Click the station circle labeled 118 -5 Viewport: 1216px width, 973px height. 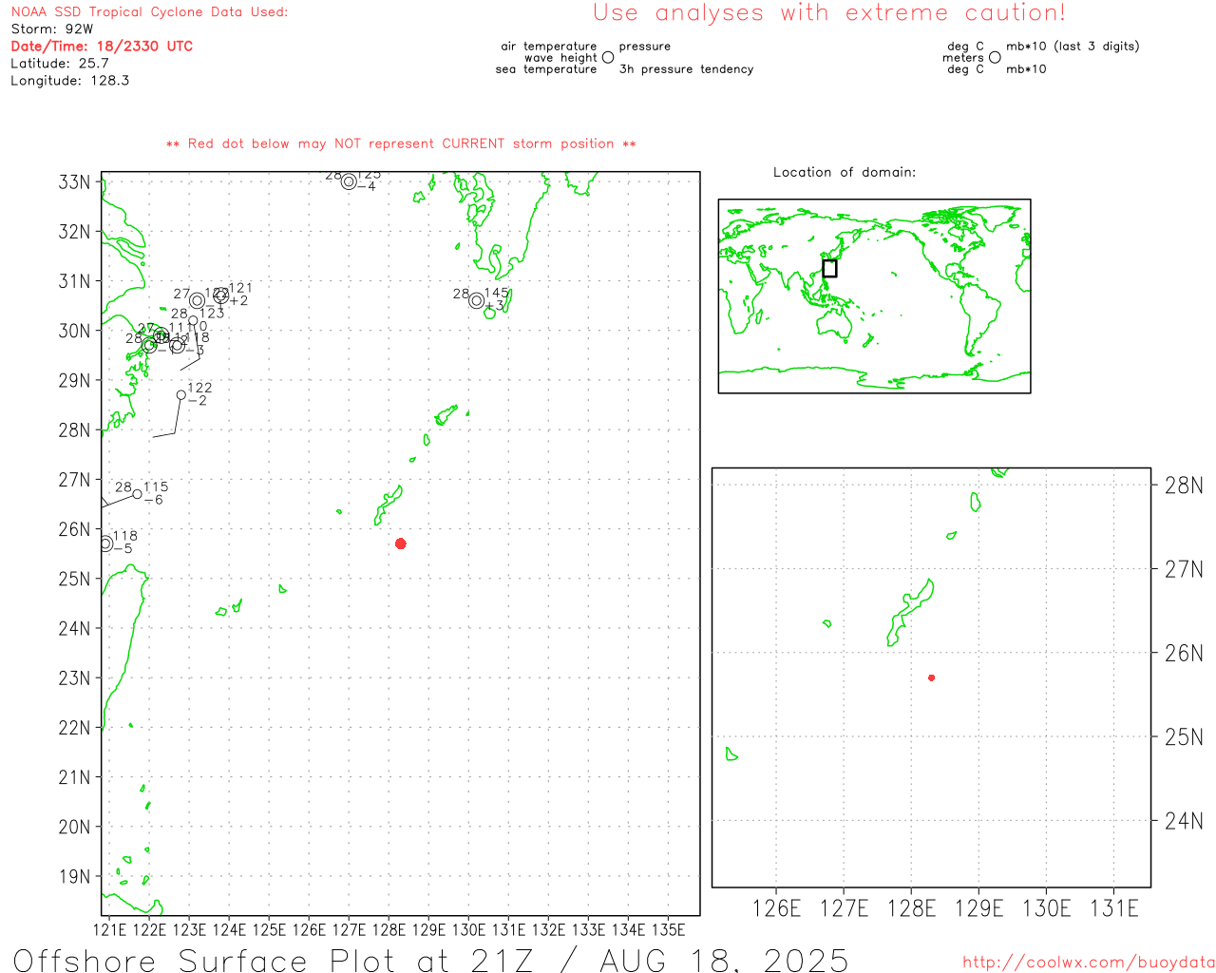tap(105, 544)
